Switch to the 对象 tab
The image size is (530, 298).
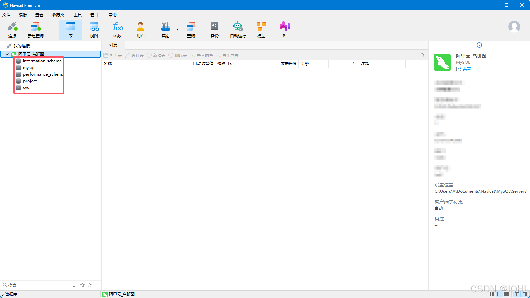[x=113, y=45]
